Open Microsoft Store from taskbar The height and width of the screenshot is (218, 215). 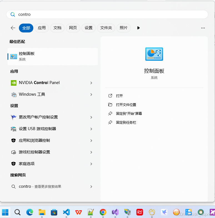tap(54, 212)
